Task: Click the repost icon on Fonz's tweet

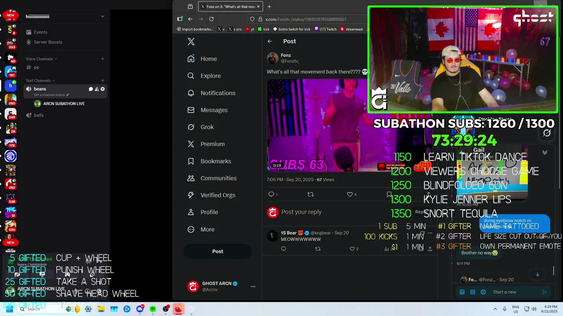Action: (311, 194)
